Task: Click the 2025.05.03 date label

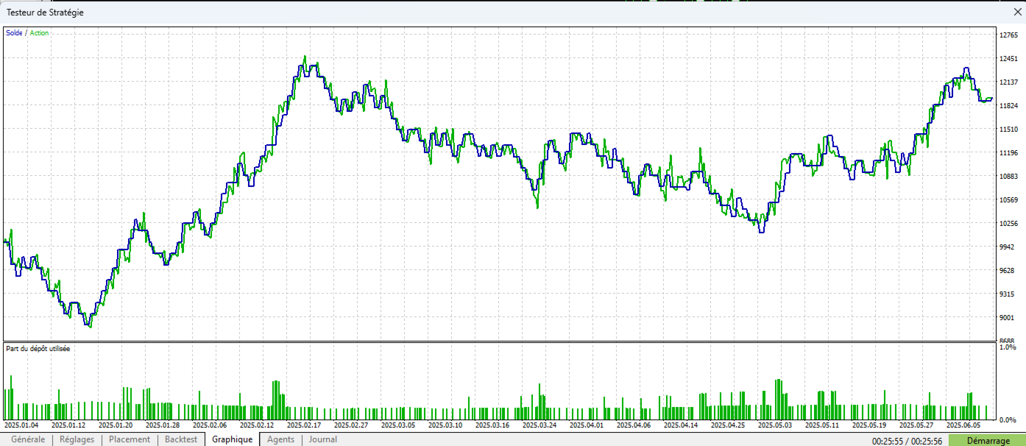Action: [x=775, y=425]
